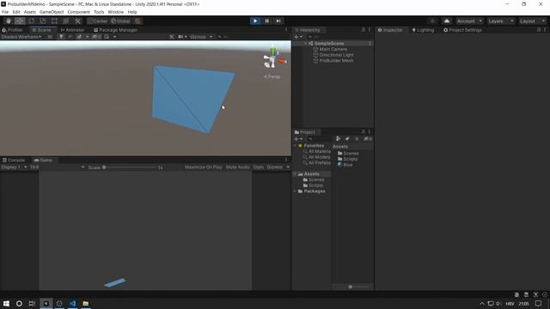This screenshot has height=309, width=550.
Task: Adjust Project panel icon size slider
Action: [358, 287]
